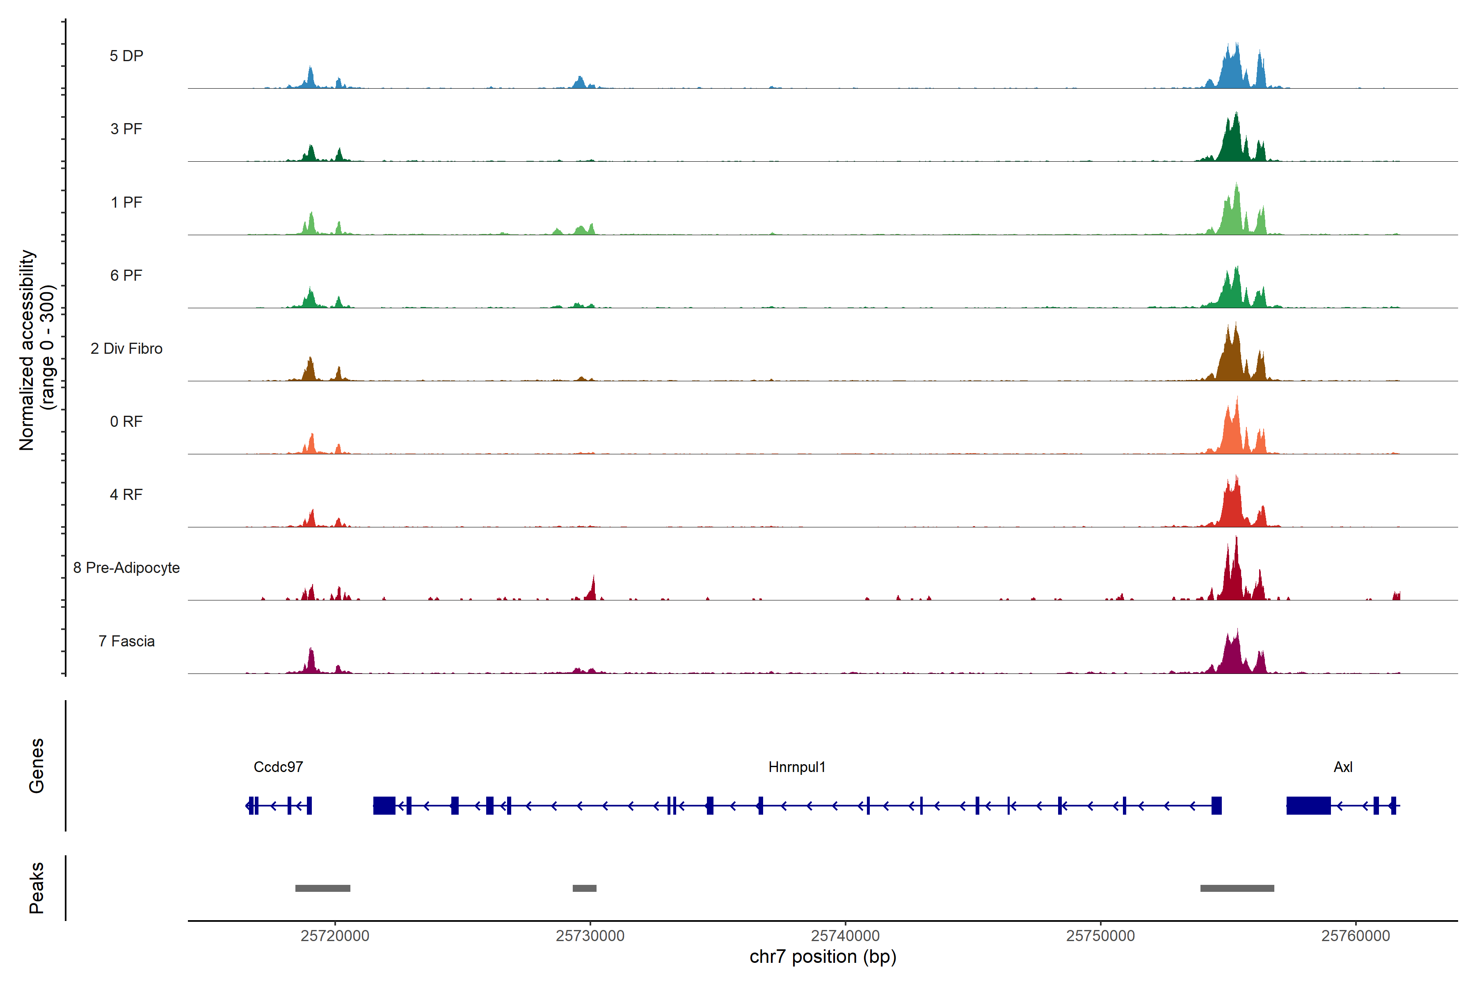This screenshot has width=1477, height=985.
Task: Click the Axl gene label
Action: point(1342,766)
